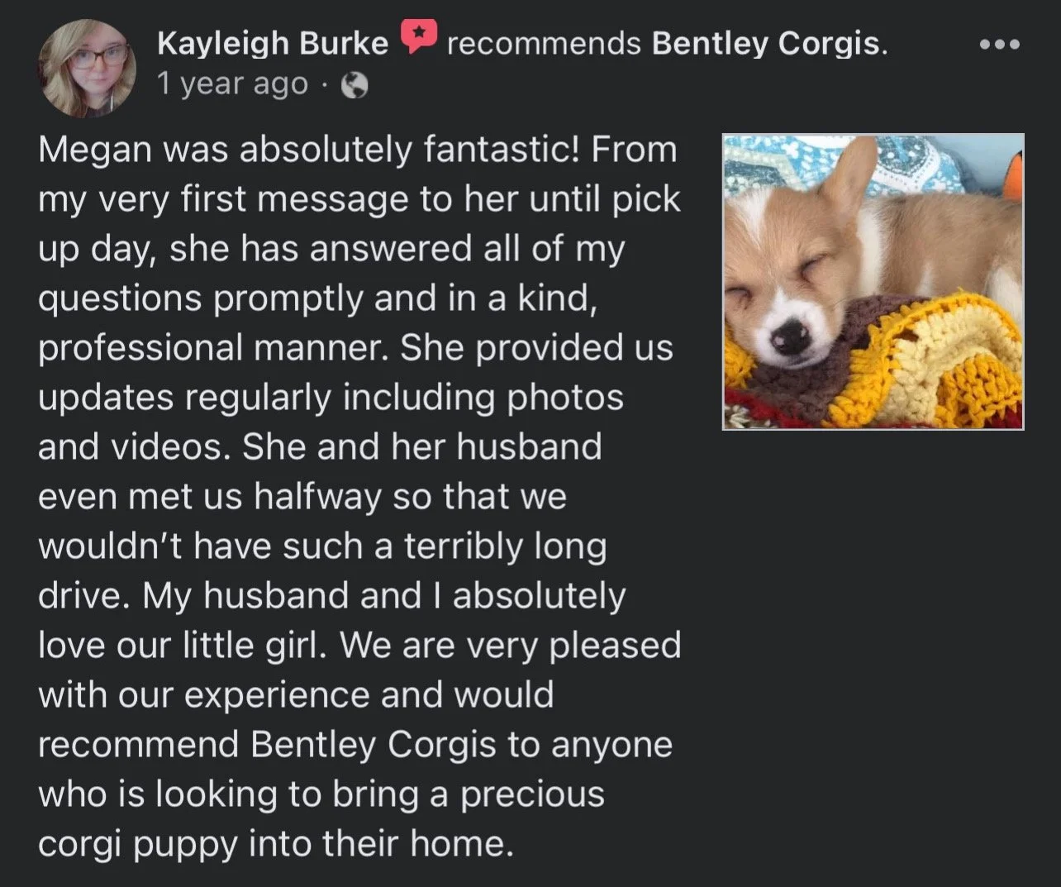Visit the Bentley Corgis page link
This screenshot has height=887, width=1061.
pos(769,43)
